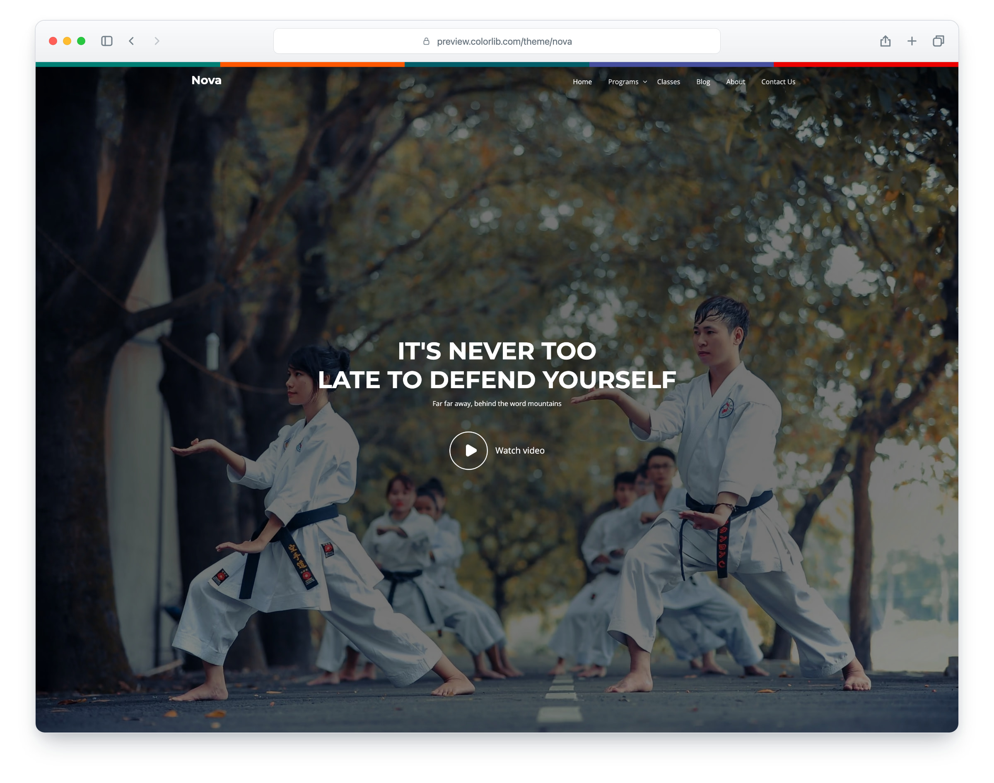Screen dimensions: 994x783
Task: Toggle the Safari sidebar icon
Action: click(107, 41)
